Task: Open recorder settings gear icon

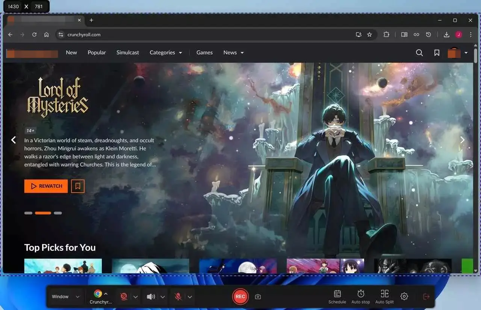Action: (404, 296)
